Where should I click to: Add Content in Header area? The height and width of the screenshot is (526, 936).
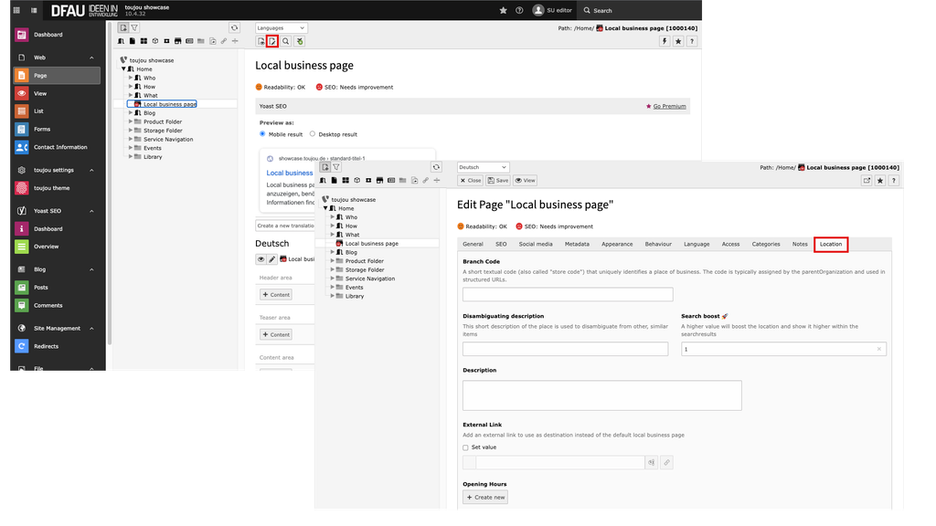click(x=276, y=295)
